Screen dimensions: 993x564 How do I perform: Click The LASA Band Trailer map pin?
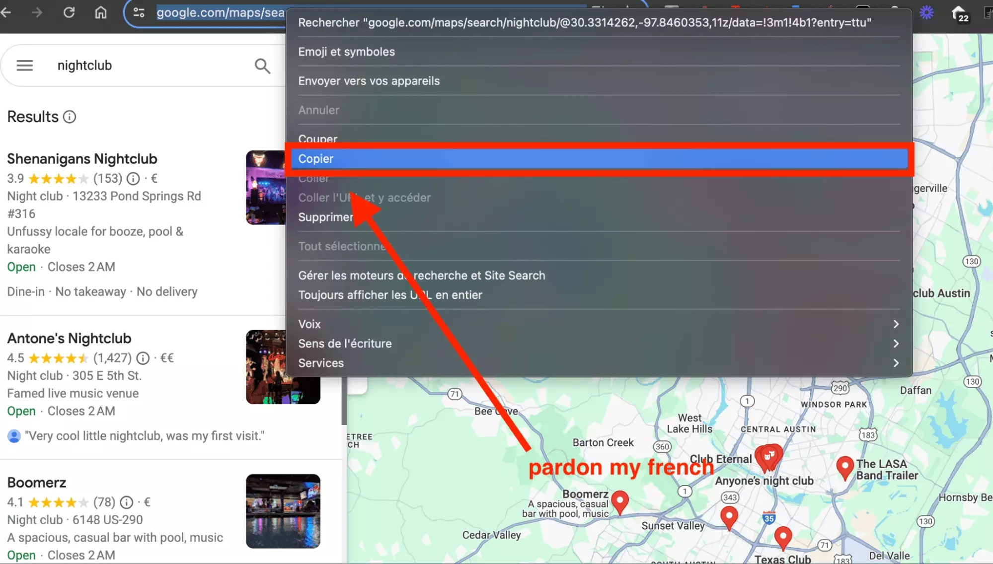[x=844, y=467]
